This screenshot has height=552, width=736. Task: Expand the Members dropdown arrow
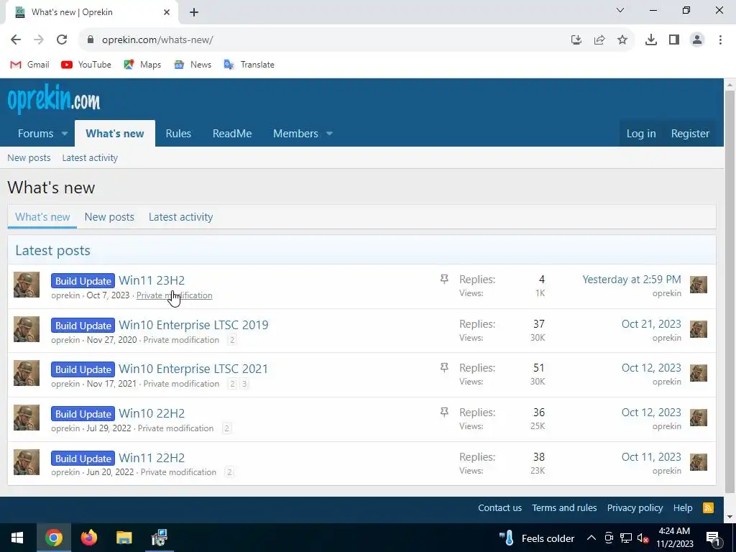[329, 134]
